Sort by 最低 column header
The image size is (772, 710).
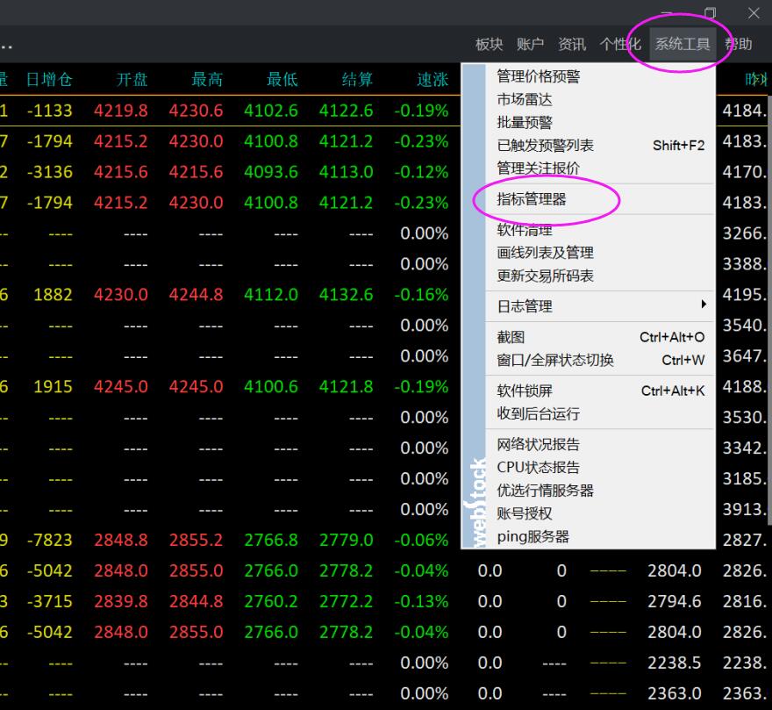[282, 80]
